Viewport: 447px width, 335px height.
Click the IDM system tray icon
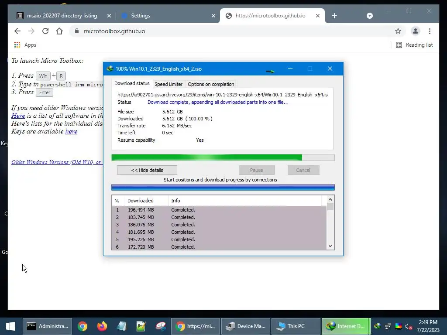click(x=378, y=326)
